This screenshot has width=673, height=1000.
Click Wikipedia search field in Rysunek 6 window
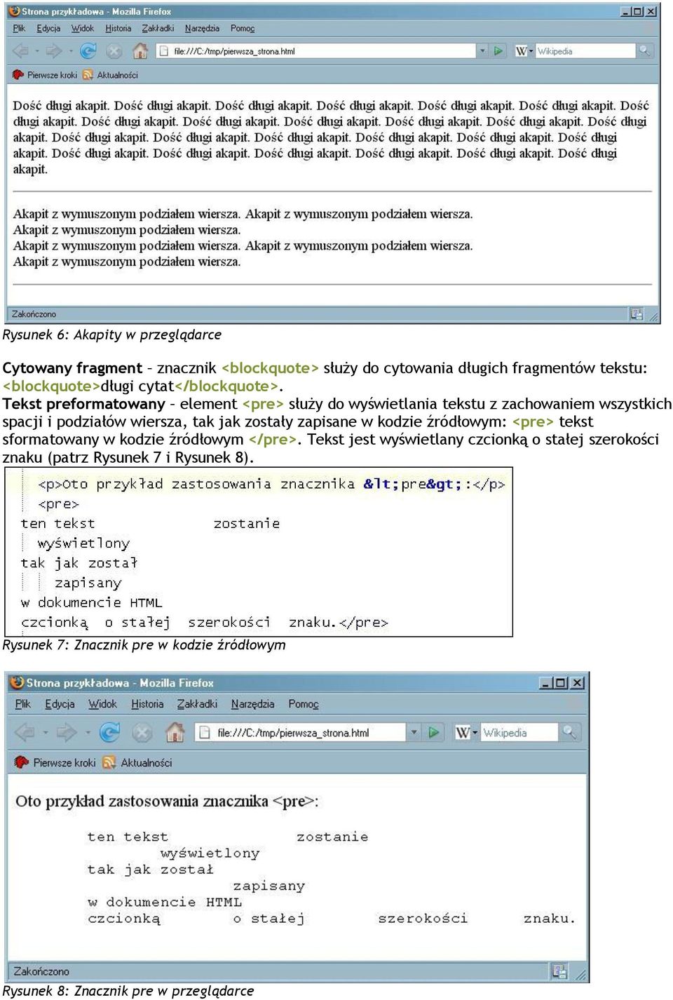pos(585,51)
